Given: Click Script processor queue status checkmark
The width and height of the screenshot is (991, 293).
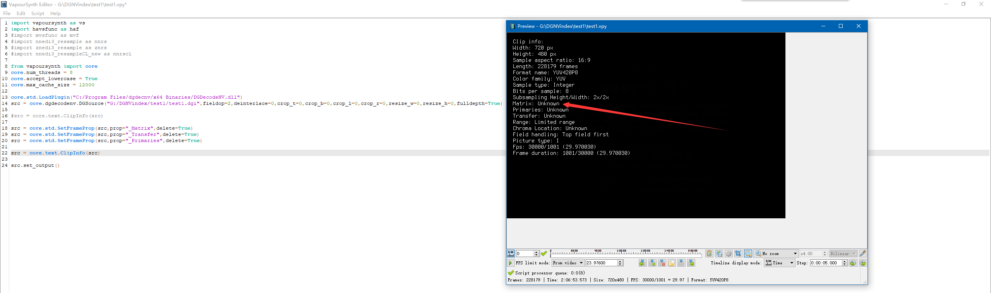Looking at the screenshot, I should click(511, 272).
